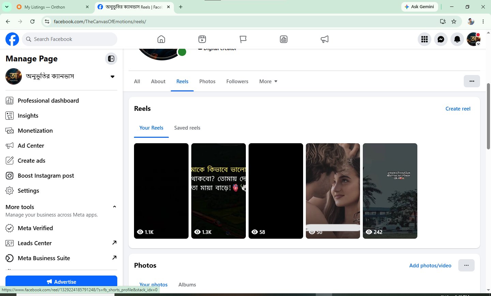Viewport: 491px width, 296px height.
Task: Open the reel with 242 views
Action: [x=390, y=191]
